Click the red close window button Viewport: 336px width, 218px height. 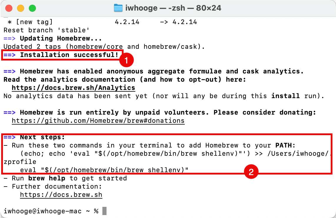9,8
